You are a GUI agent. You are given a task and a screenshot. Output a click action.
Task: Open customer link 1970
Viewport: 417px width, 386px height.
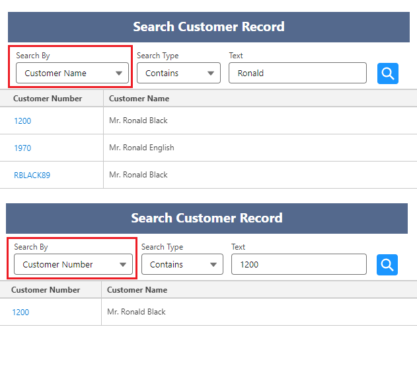(22, 148)
